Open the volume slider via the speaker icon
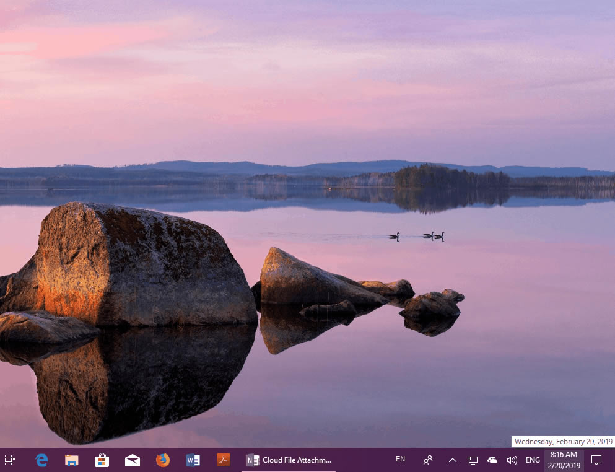This screenshot has width=615, height=472. [x=512, y=460]
